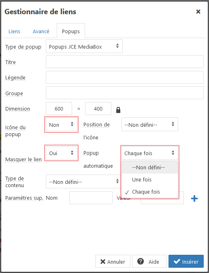Expand the Type de contenu dropdown
This screenshot has width=209, height=273.
click(x=83, y=181)
